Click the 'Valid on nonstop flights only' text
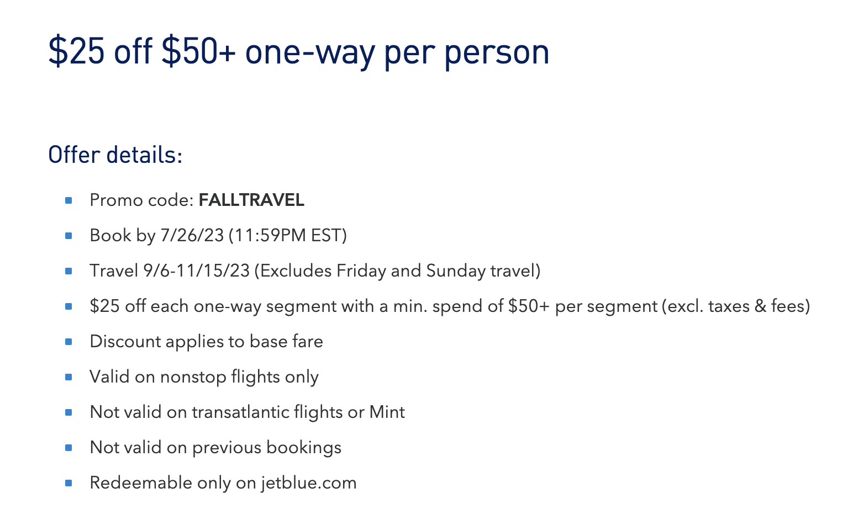The width and height of the screenshot is (853, 520). 204,377
